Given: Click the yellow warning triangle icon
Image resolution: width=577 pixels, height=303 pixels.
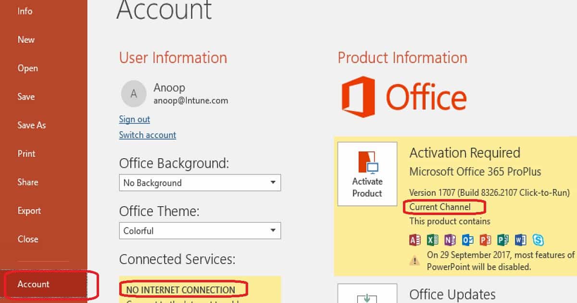Looking at the screenshot, I should click(414, 261).
